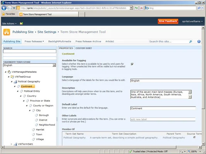Click the navigate up folder icon

click(x=21, y=23)
